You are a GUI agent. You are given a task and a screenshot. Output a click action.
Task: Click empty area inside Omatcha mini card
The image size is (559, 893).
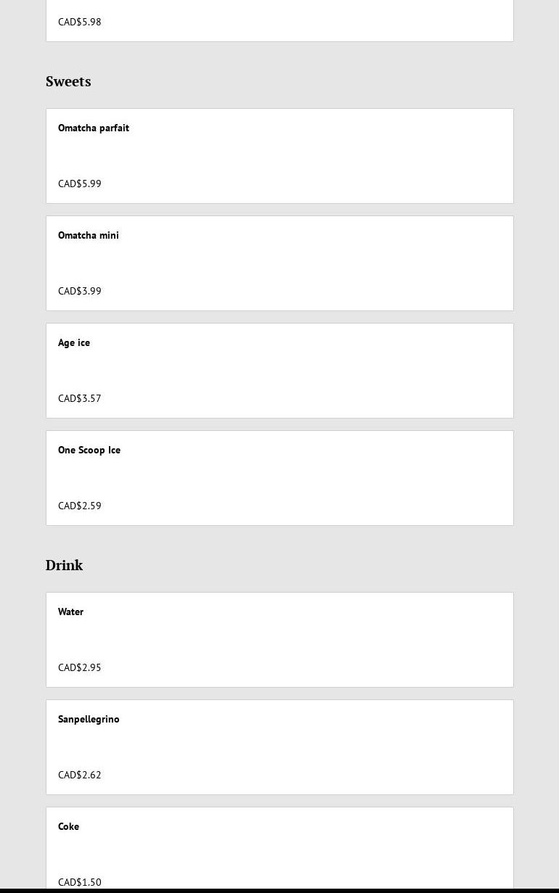point(327,263)
